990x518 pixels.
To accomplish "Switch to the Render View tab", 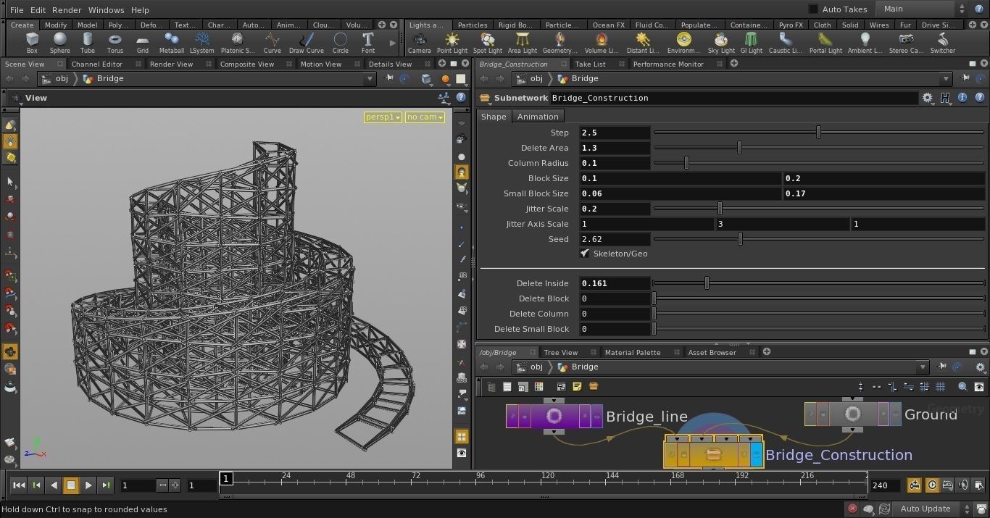I will coord(171,64).
